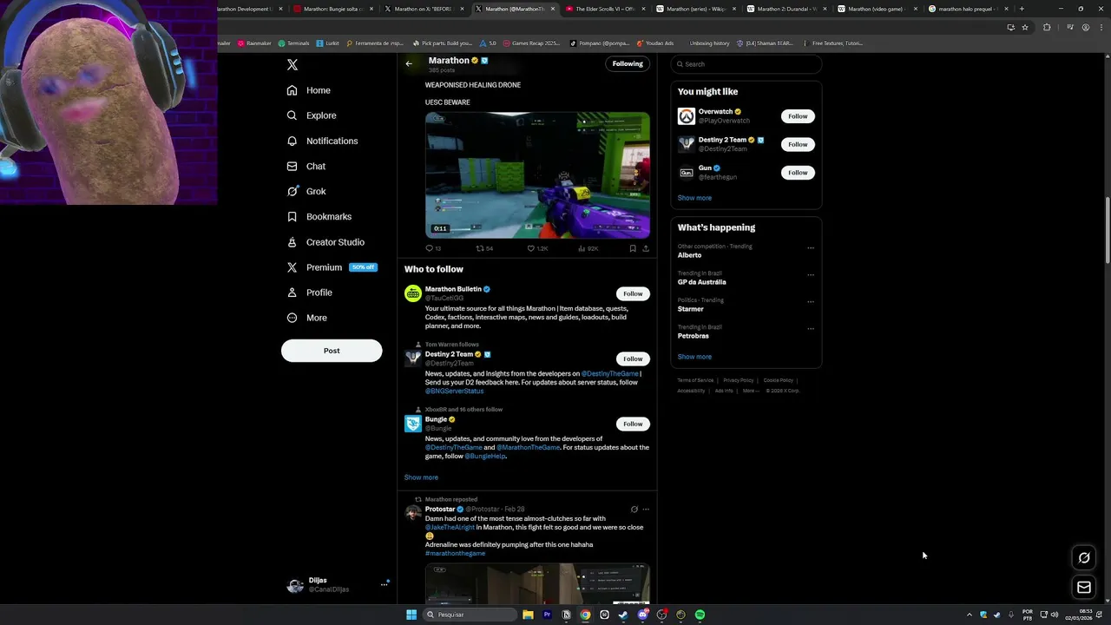Play the weaponised healing drone video
Viewport: 1111px width, 625px height.
click(537, 174)
